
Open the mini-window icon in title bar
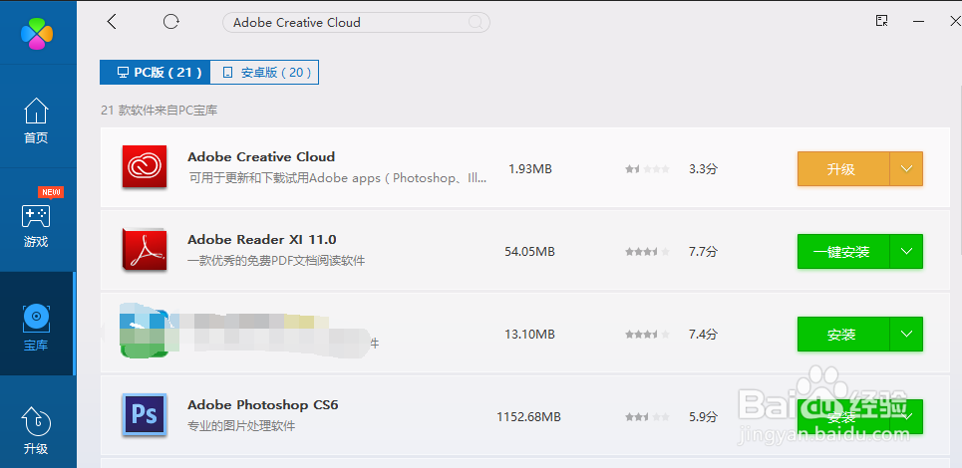[882, 21]
